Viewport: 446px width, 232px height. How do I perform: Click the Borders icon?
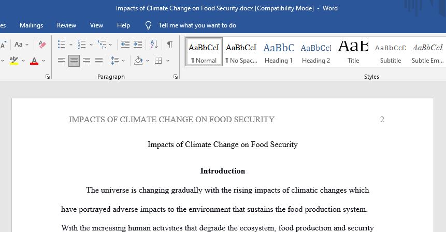[x=158, y=61]
